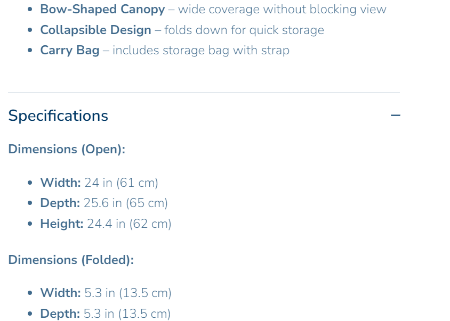Screen dimensions: 450x321
Task: Click the Width label under Dimensions (Open)
Action: click(x=60, y=183)
